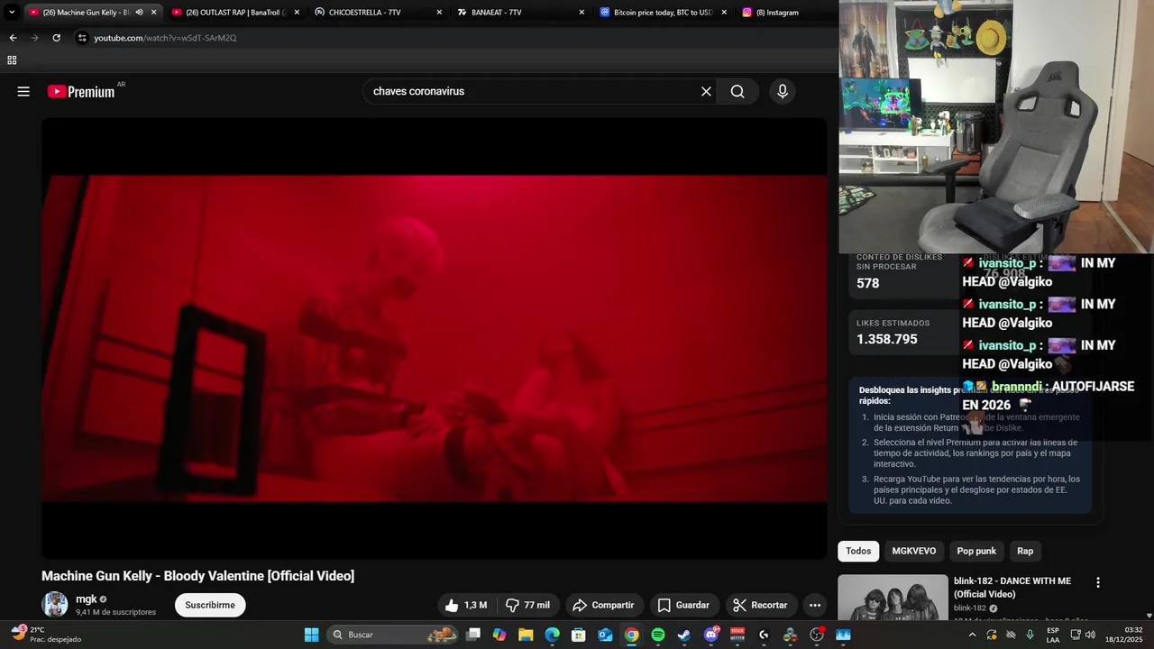The height and width of the screenshot is (649, 1154).
Task: Close the BANAEAT - 7TV tab
Action: tap(582, 13)
